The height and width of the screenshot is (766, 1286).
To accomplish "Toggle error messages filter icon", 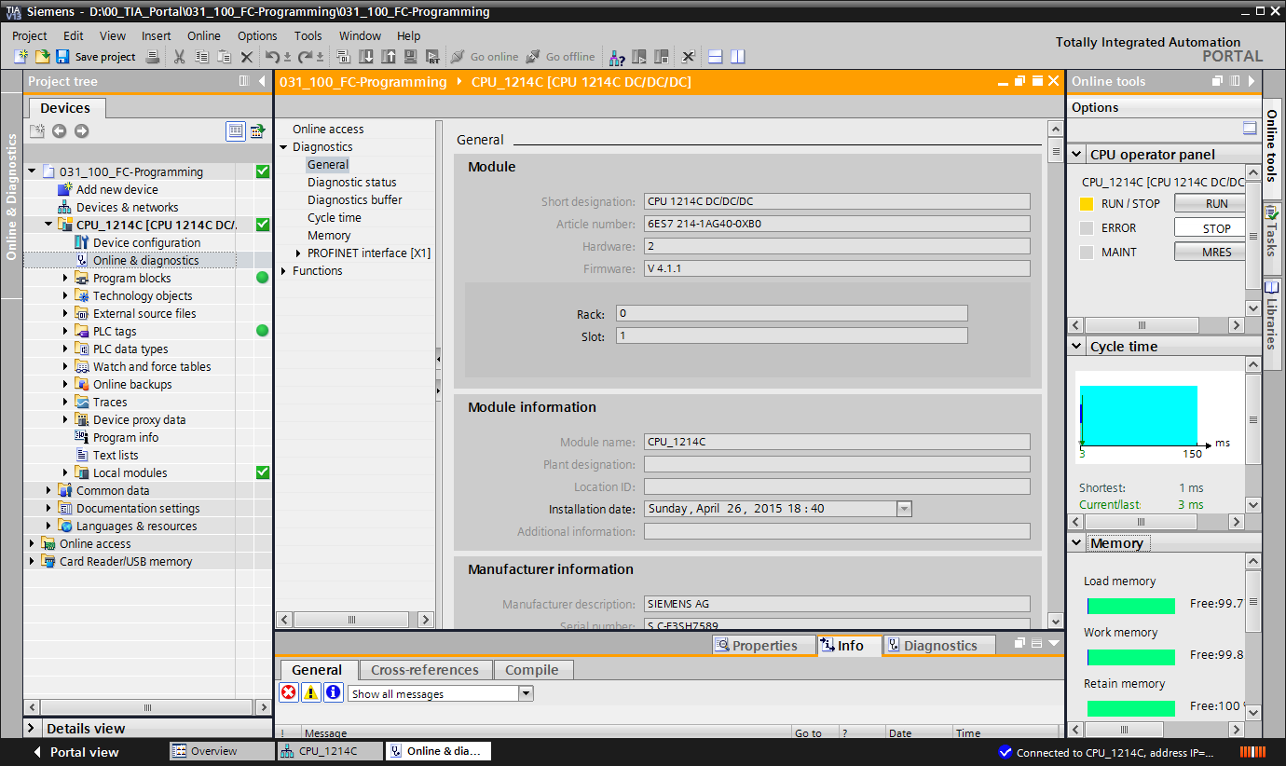I will 289,692.
